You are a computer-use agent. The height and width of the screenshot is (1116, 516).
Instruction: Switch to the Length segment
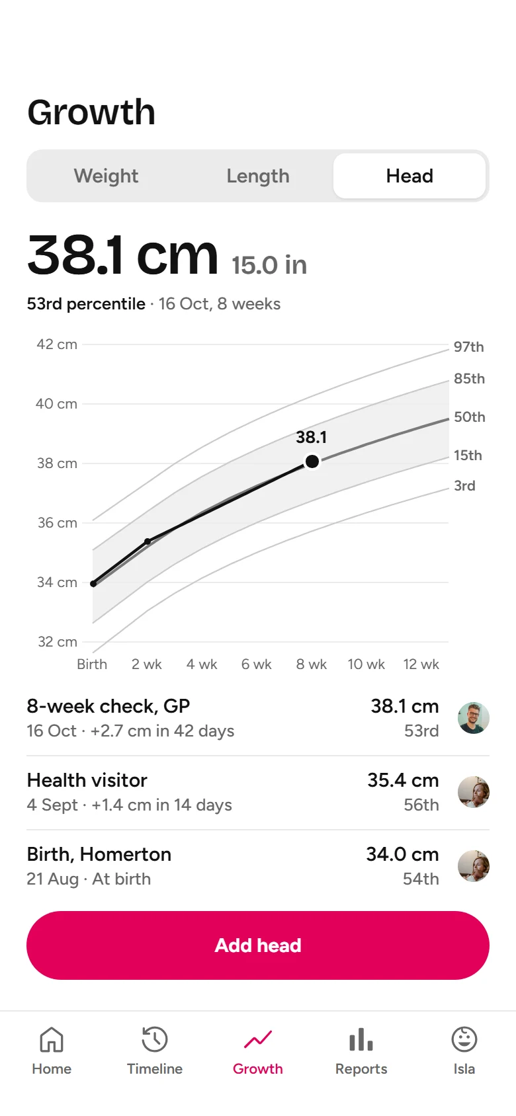[258, 176]
